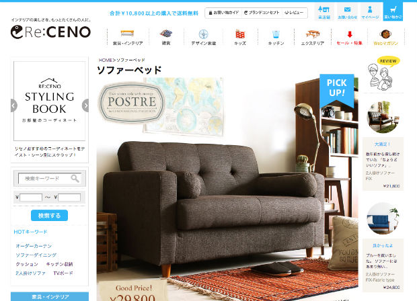
Task: Click the red arrow Sale icon
Action: tap(350, 34)
